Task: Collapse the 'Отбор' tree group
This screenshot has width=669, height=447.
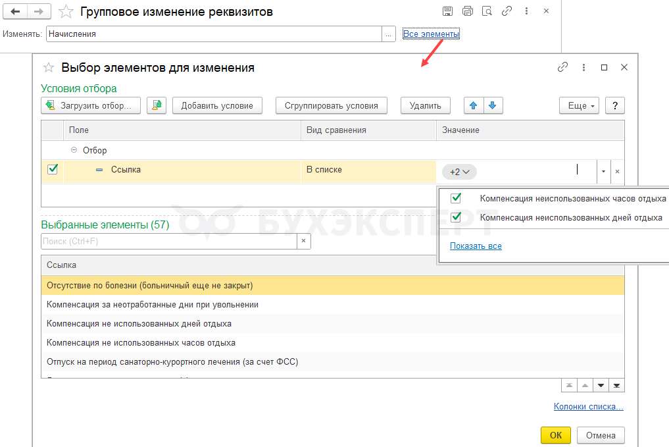Action: tap(74, 150)
